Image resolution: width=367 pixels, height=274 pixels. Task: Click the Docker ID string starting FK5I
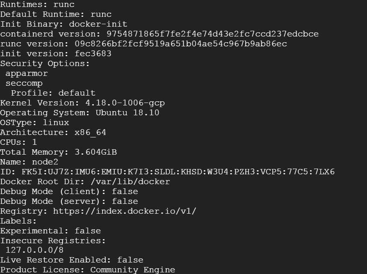tap(178, 172)
